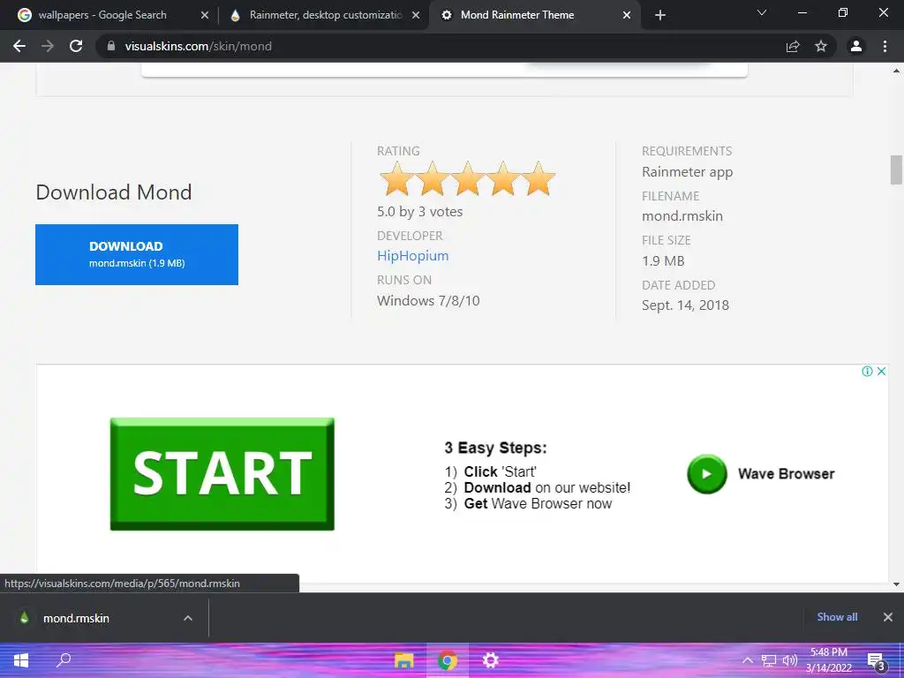The height and width of the screenshot is (678, 904).
Task: Open the Windows Start menu
Action: pos(21,660)
